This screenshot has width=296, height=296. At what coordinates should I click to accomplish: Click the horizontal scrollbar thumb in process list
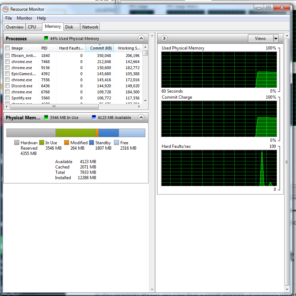[x=54, y=107]
